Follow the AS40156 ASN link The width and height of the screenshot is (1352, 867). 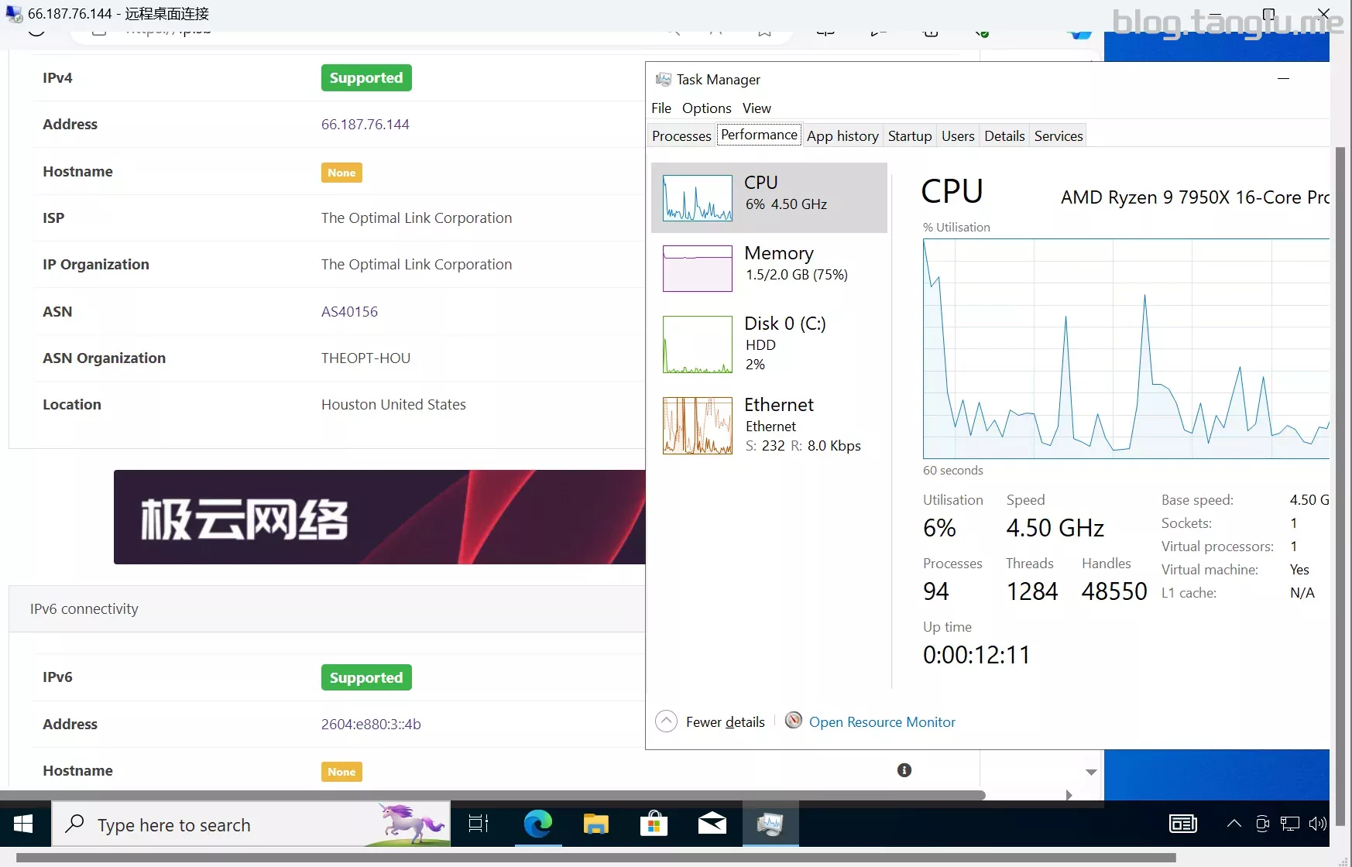pyautogui.click(x=349, y=312)
